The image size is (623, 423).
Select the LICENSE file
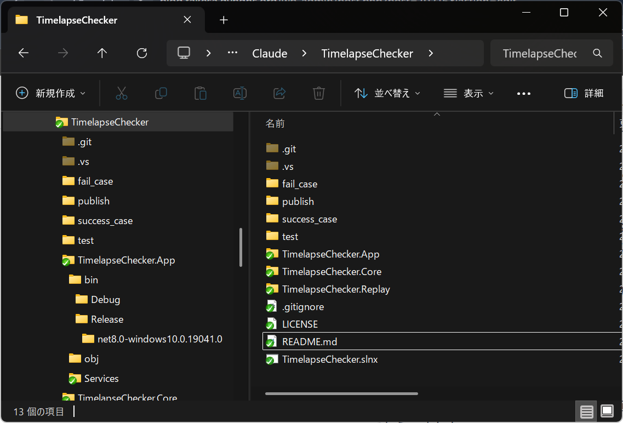(x=443, y=324)
